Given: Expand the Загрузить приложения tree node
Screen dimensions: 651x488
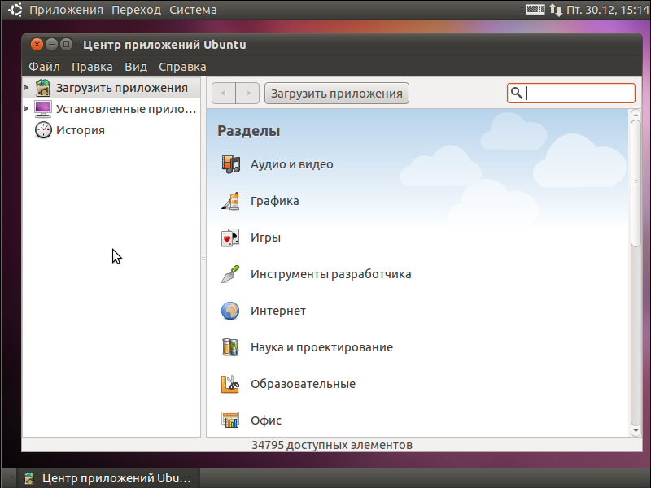Looking at the screenshot, I should pyautogui.click(x=26, y=88).
